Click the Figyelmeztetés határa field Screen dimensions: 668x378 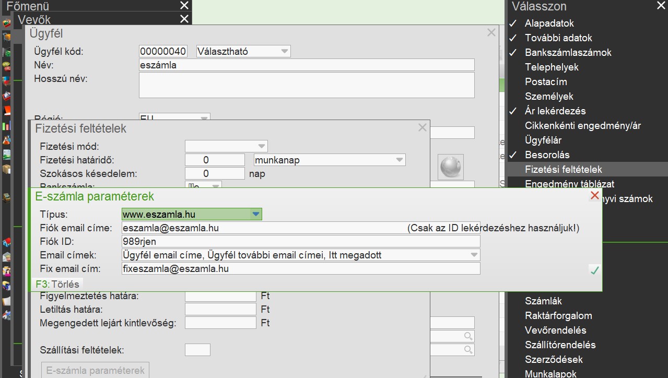[220, 296]
